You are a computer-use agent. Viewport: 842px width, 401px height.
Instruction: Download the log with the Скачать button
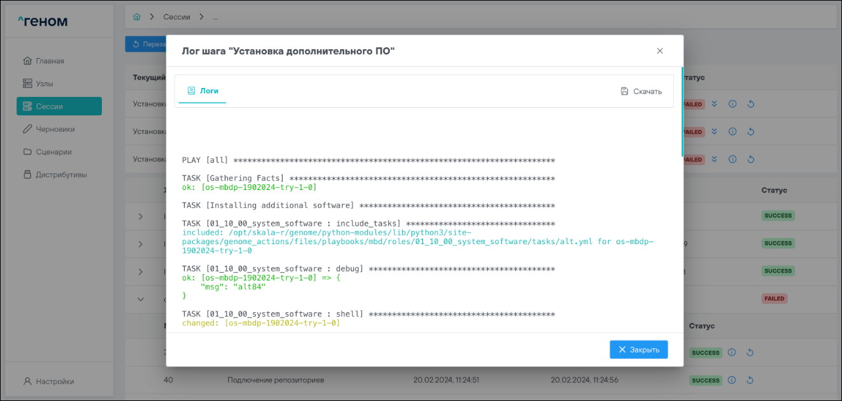pyautogui.click(x=641, y=92)
